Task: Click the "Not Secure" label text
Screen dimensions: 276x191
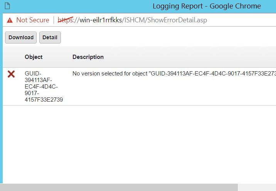Action: 33,20
